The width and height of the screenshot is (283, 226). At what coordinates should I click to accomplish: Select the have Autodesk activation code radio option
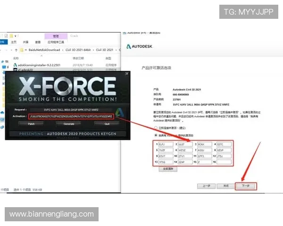point(156,135)
